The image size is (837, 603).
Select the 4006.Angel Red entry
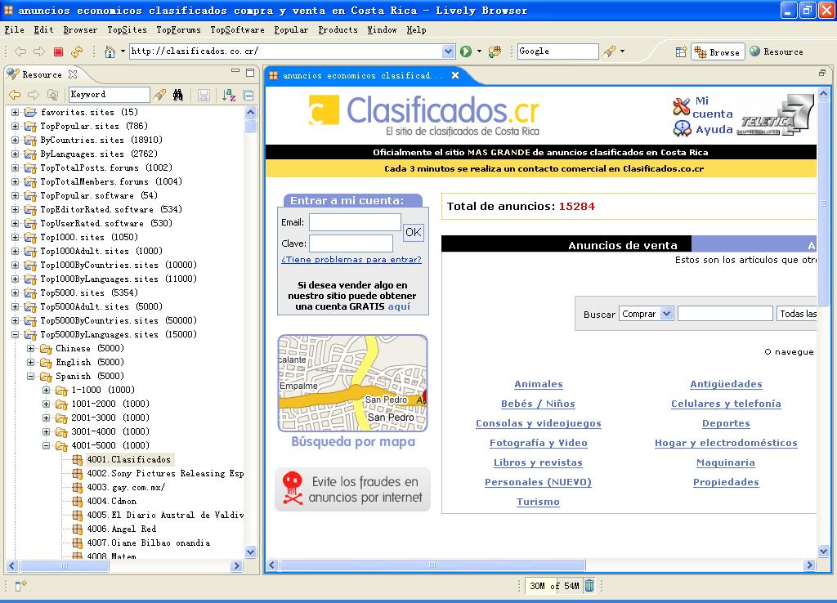click(x=121, y=529)
